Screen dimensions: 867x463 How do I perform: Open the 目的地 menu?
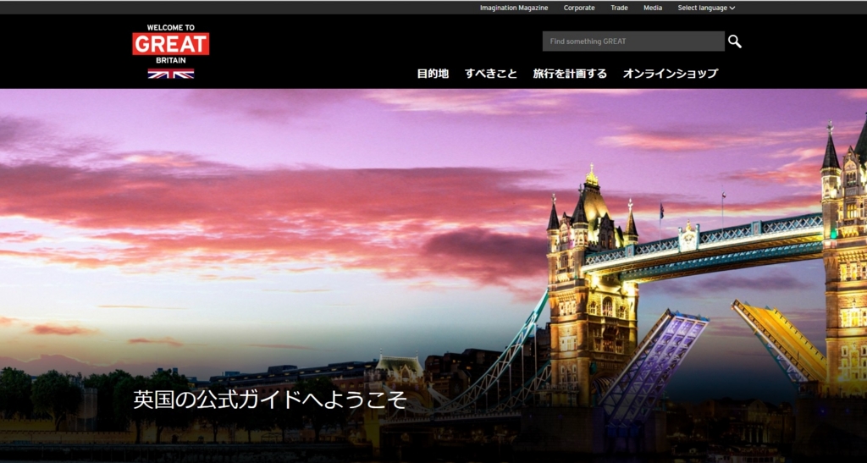point(433,74)
